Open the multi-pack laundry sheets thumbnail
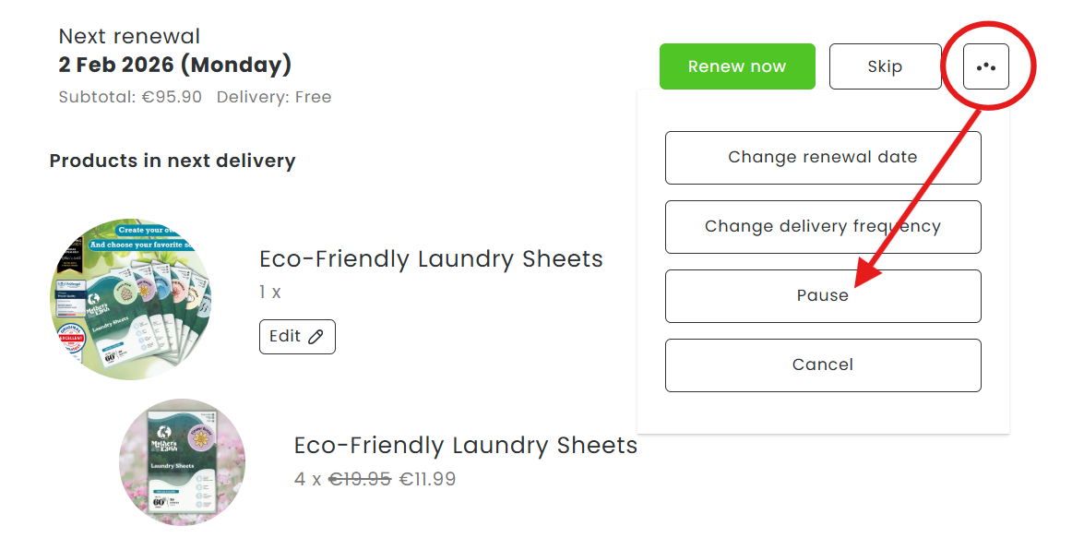The width and height of the screenshot is (1072, 550). 129,299
